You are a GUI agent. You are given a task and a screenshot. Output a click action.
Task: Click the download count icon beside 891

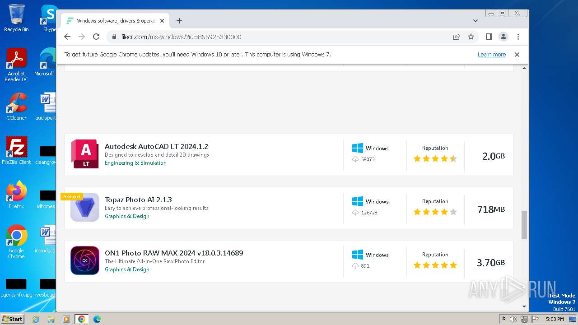point(355,266)
